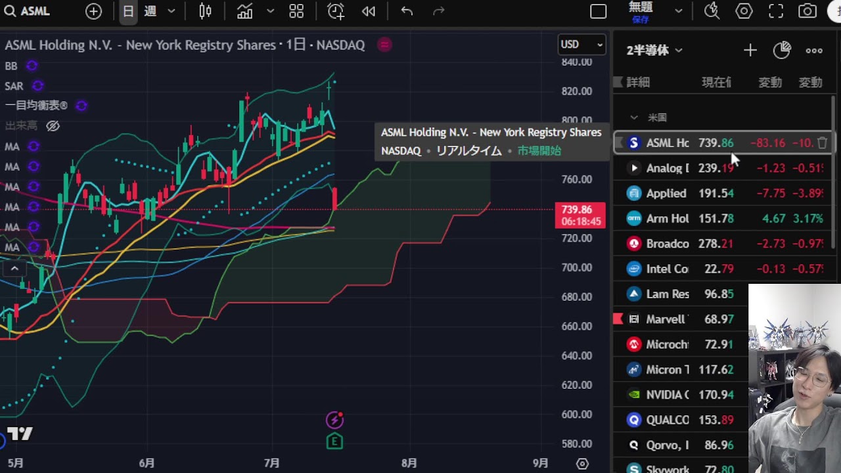Click the TradingView logo
Viewport: 841px width, 473px height.
point(20,434)
